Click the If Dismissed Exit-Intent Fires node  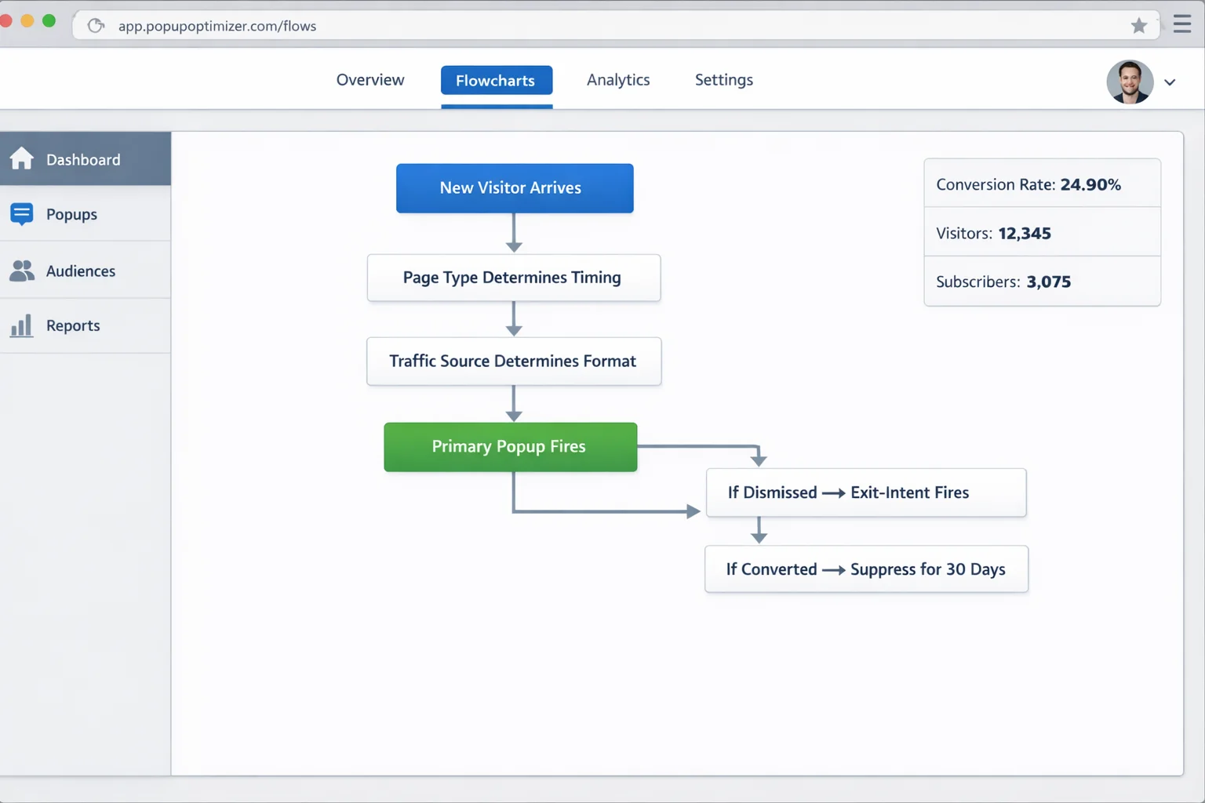[x=866, y=492]
